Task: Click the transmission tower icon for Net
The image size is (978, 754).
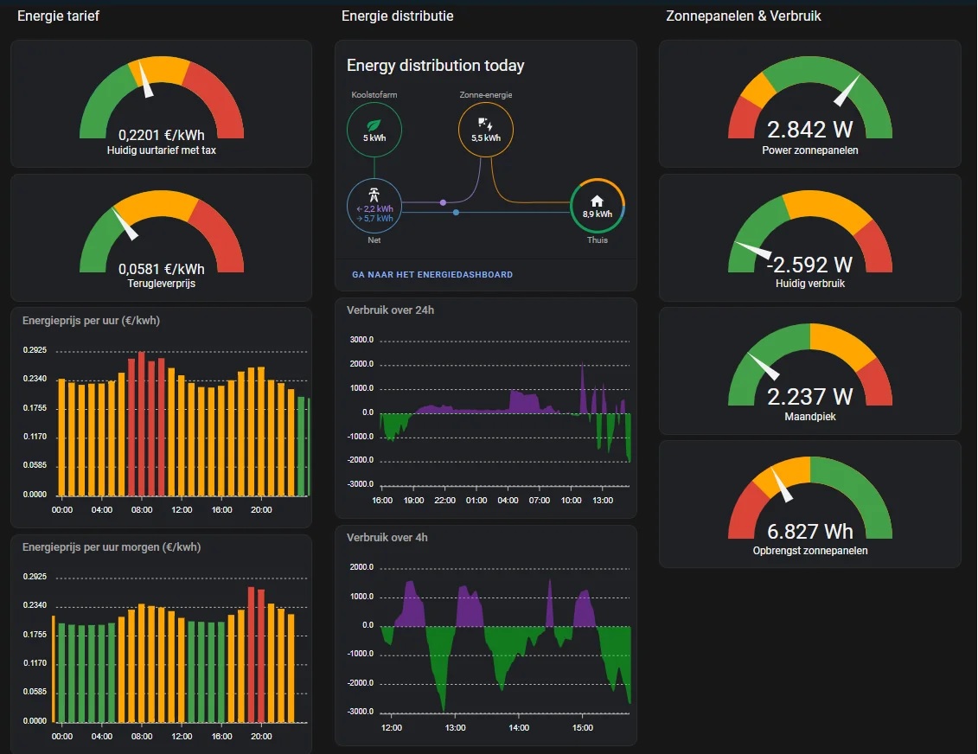Action: [374, 195]
